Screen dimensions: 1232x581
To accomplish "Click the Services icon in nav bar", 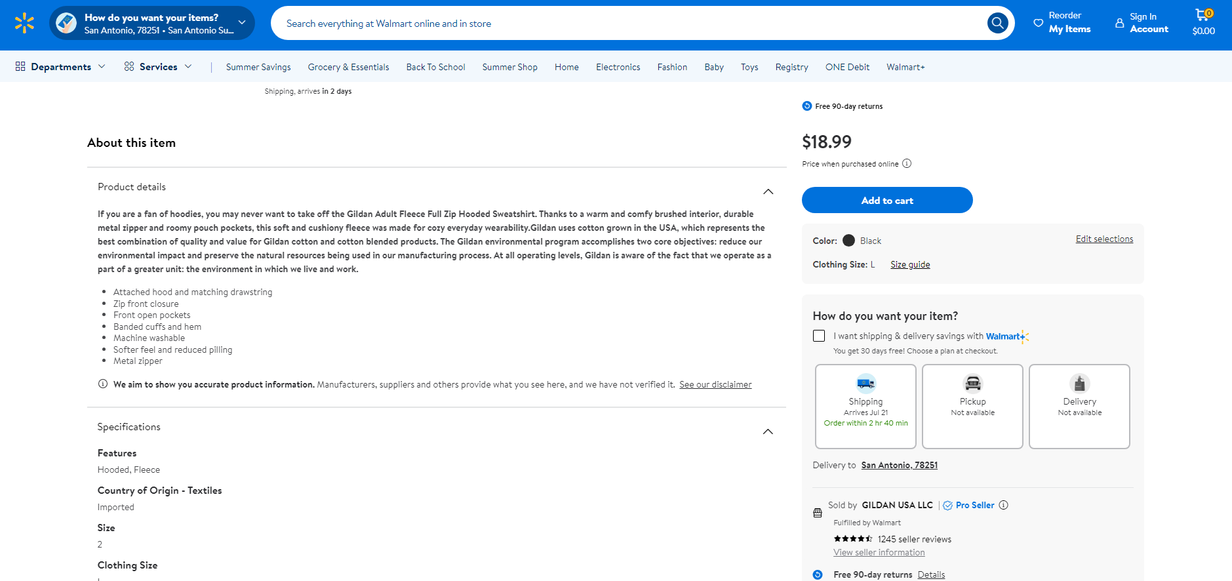I will (x=129, y=66).
